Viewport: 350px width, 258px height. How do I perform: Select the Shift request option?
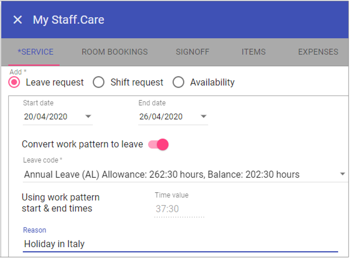[x=99, y=83]
